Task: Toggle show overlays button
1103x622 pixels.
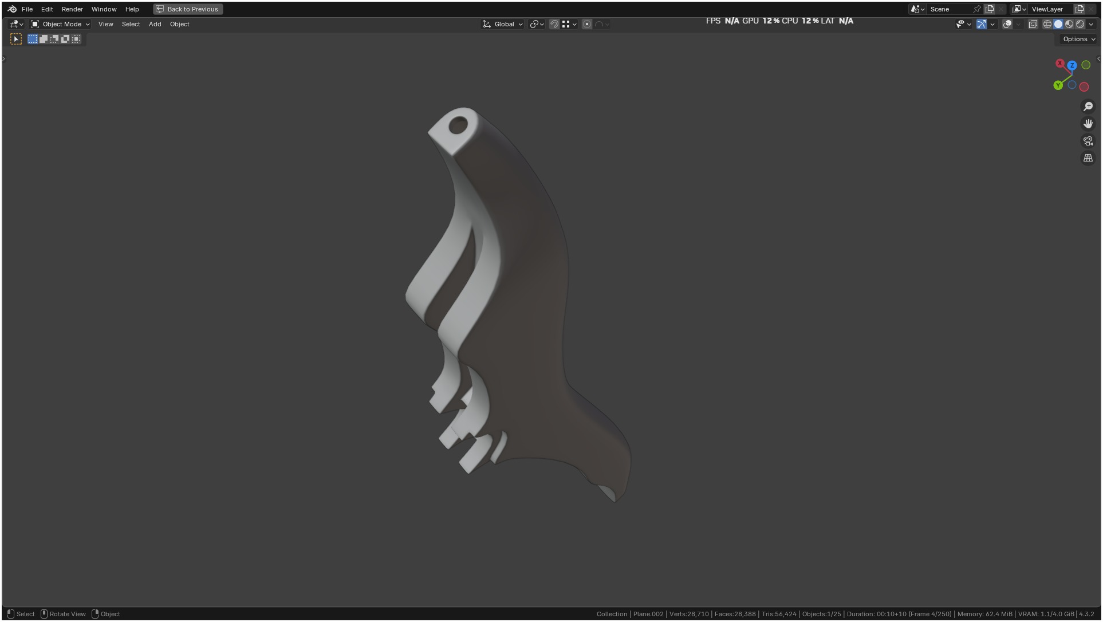Action: (1007, 24)
